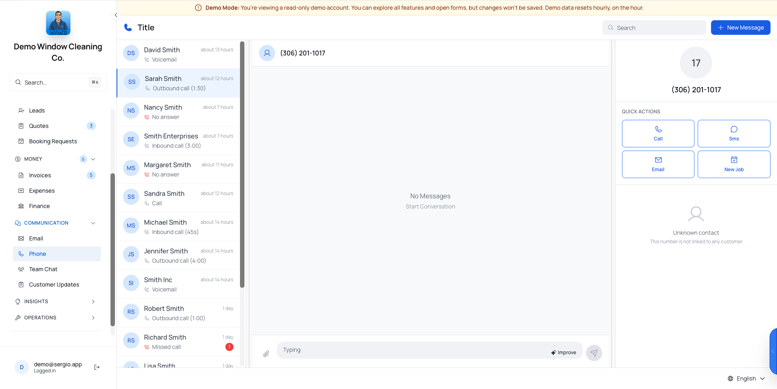Click the conversation list scrollbar
777x389 pixels.
click(242, 164)
